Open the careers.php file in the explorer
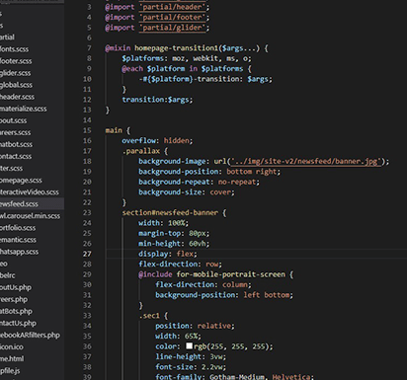 [x=14, y=299]
